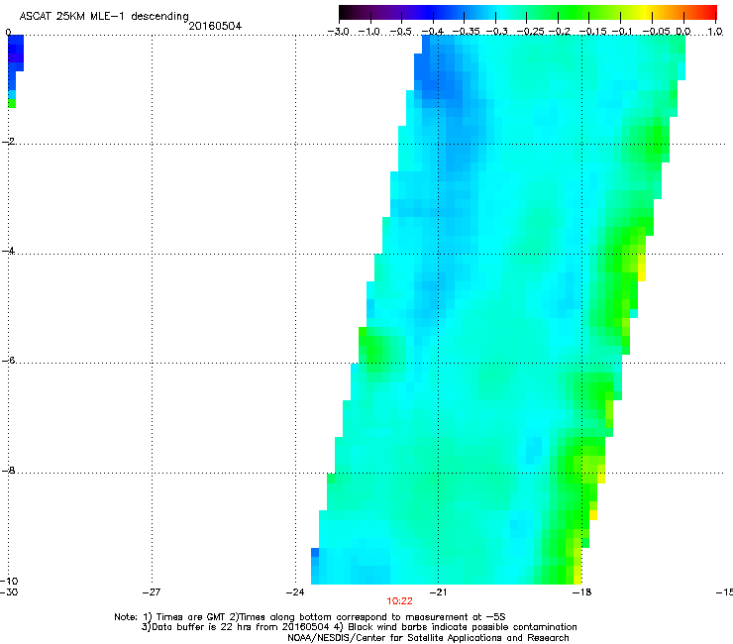Select the latitude axis label -4
The height and width of the screenshot is (644, 733).
point(8,251)
